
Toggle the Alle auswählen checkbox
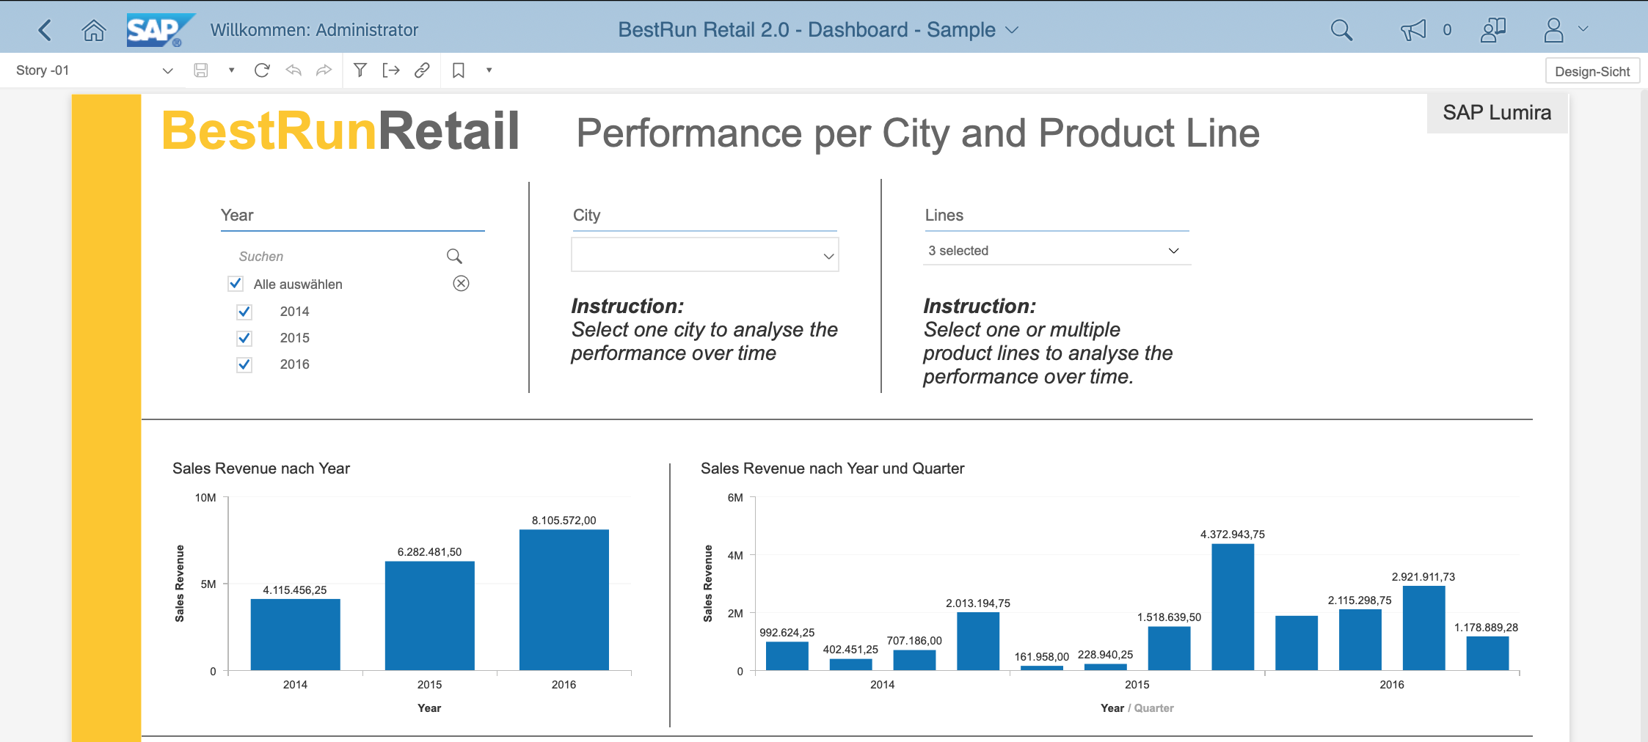[236, 283]
